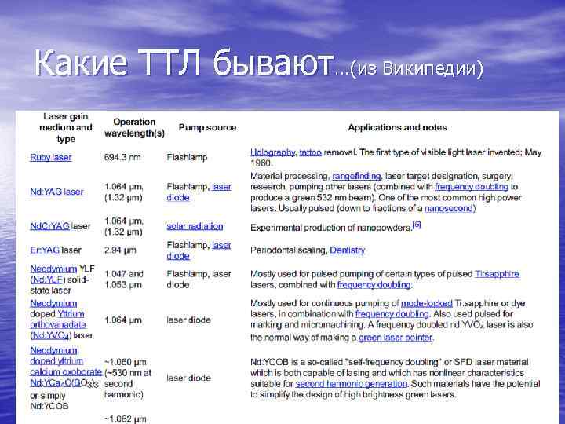Follow the Er:YAG link
This screenshot has width=565, height=424.
pos(45,250)
